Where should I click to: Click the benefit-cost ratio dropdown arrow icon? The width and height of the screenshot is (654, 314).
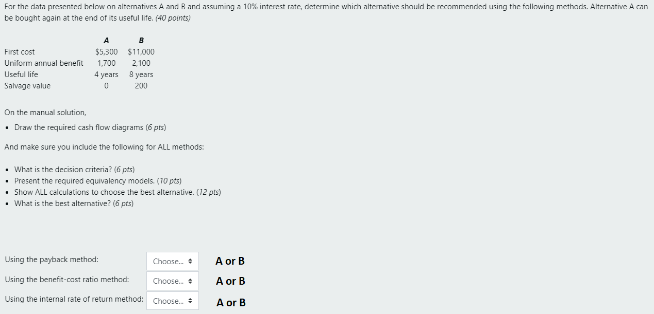point(191,281)
